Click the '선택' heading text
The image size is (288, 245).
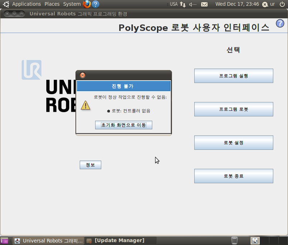coord(233,50)
